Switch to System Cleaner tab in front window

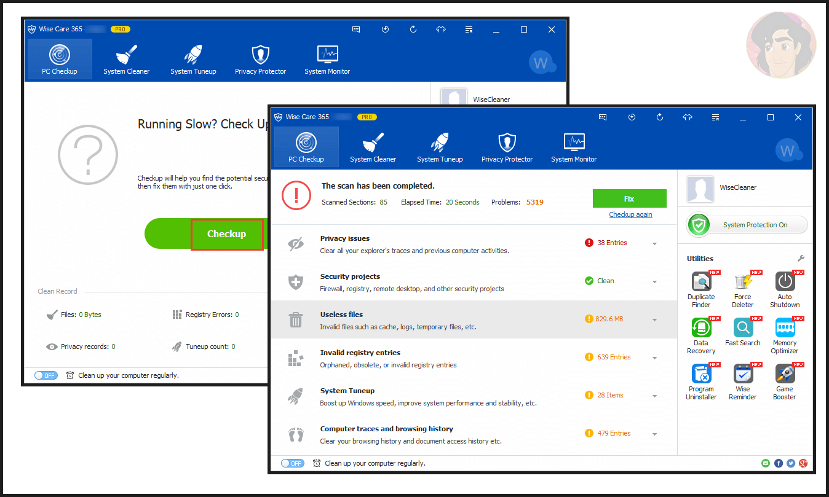(373, 147)
